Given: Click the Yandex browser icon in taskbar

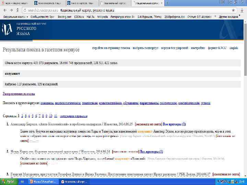Looking at the screenshot, I should coord(63,182).
